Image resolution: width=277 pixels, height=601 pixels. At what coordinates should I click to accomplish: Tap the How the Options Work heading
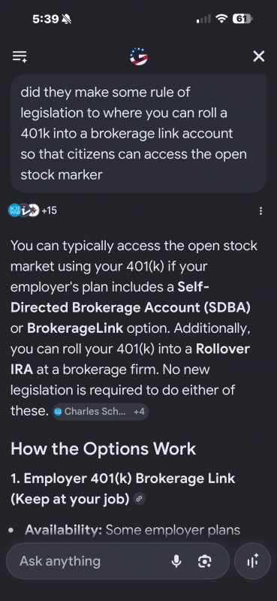[x=103, y=448]
